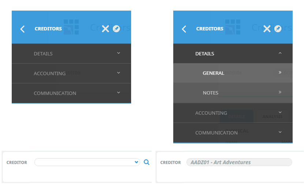Click Creditors title in left panel header
This screenshot has height=184, width=304.
click(x=48, y=29)
